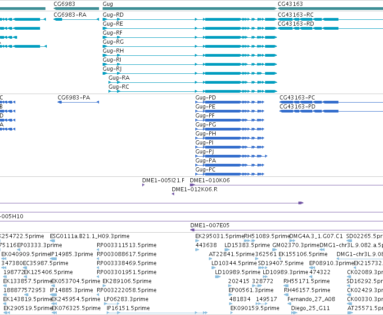Open the DME1-012K06.R BAC end label
The width and height of the screenshot is (383, 315).
point(194,189)
